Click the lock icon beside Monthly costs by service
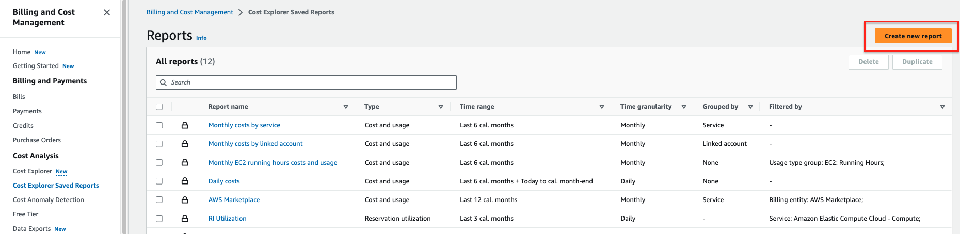This screenshot has width=960, height=234. click(x=185, y=125)
